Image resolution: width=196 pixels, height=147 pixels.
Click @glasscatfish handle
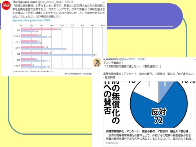coord(127,59)
